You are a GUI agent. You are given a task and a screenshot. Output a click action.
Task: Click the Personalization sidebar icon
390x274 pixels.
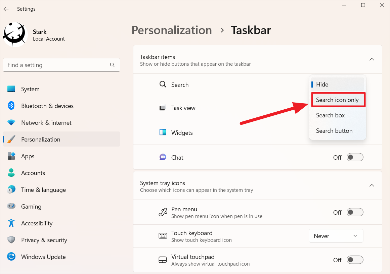point(12,139)
